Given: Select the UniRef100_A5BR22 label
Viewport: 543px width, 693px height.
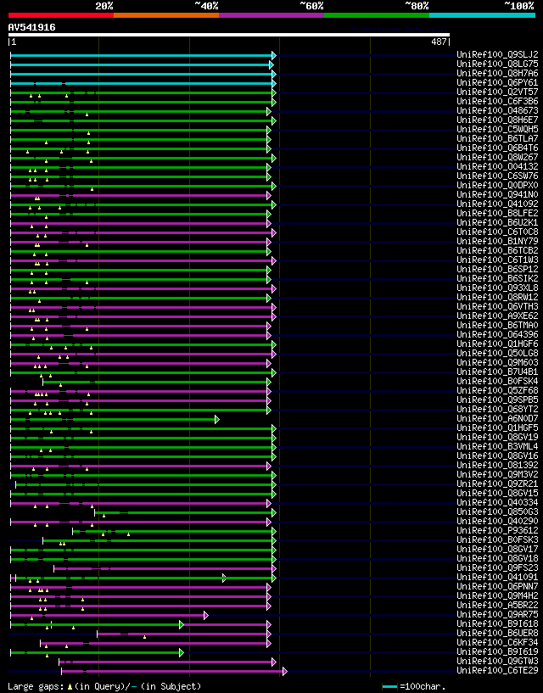Looking at the screenshot, I should click(497, 605).
